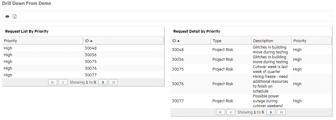Go to first page in Request Detail pager

point(221,112)
